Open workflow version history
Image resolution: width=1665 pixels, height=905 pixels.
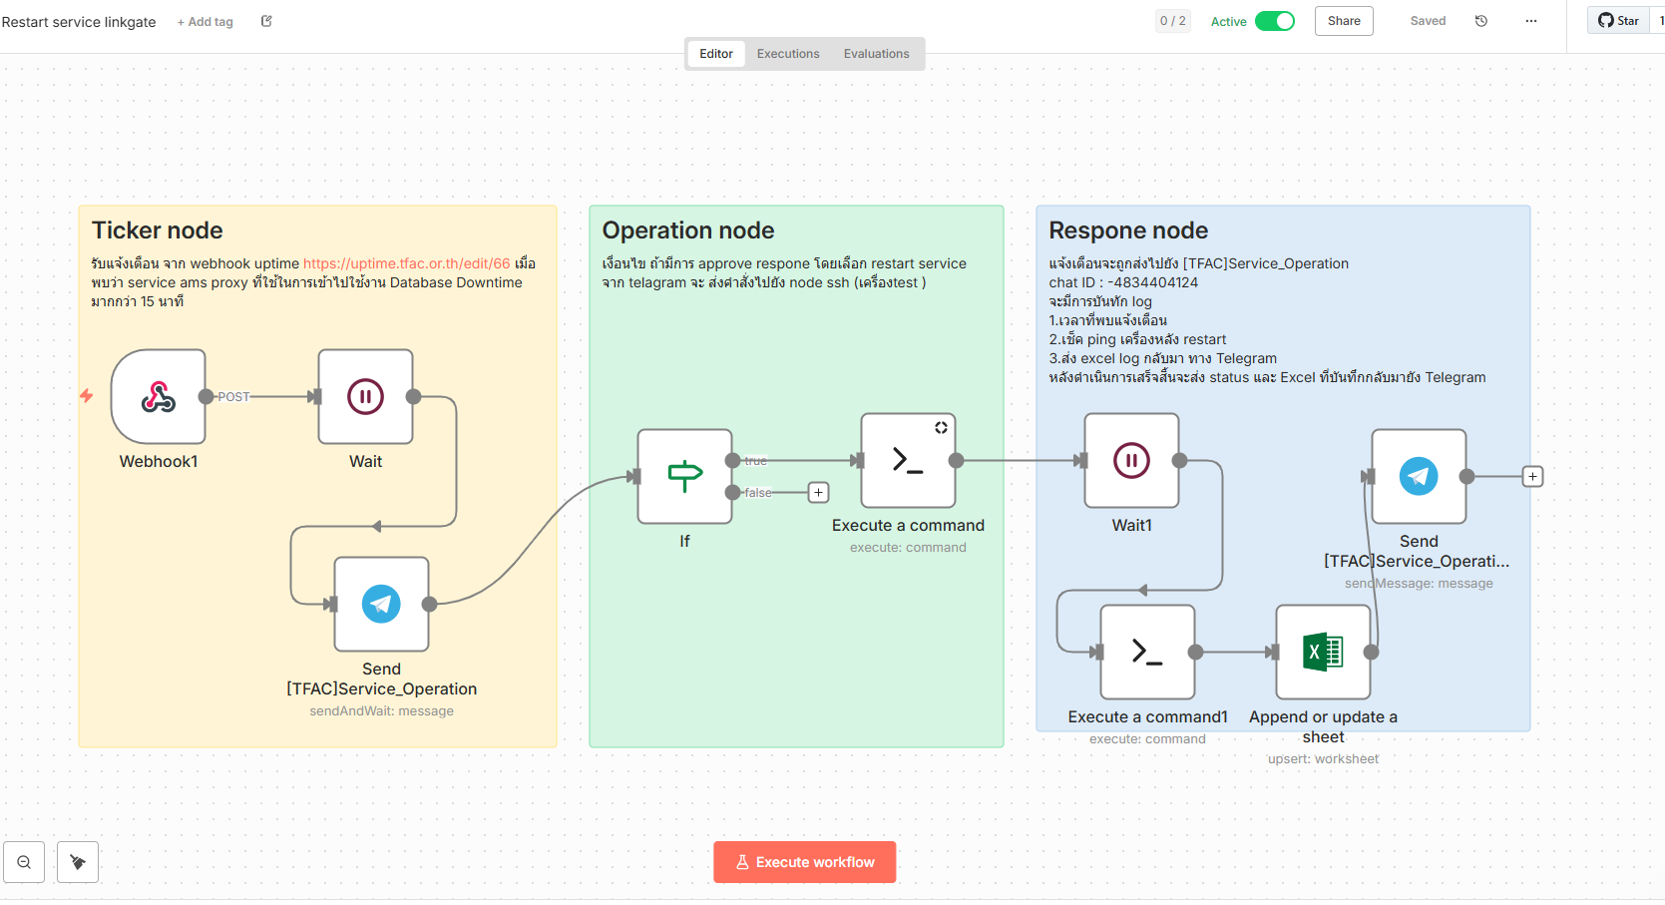pos(1480,20)
